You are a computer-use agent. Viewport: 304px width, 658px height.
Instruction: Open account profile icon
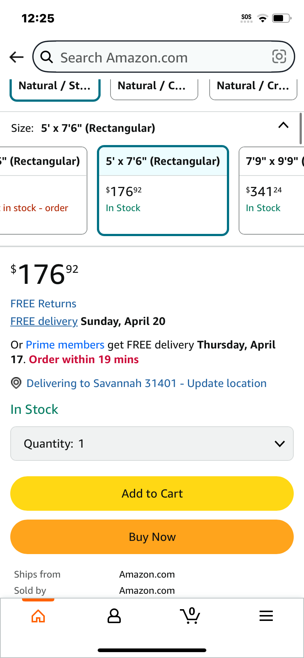pos(114,616)
